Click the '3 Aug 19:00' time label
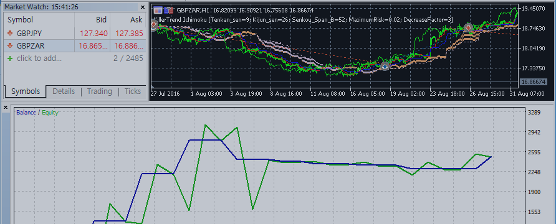The height and width of the screenshot is (224, 556). point(246,94)
